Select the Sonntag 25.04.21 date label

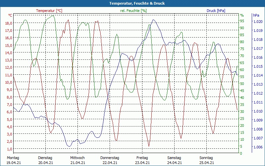pyautogui.click(x=206, y=160)
